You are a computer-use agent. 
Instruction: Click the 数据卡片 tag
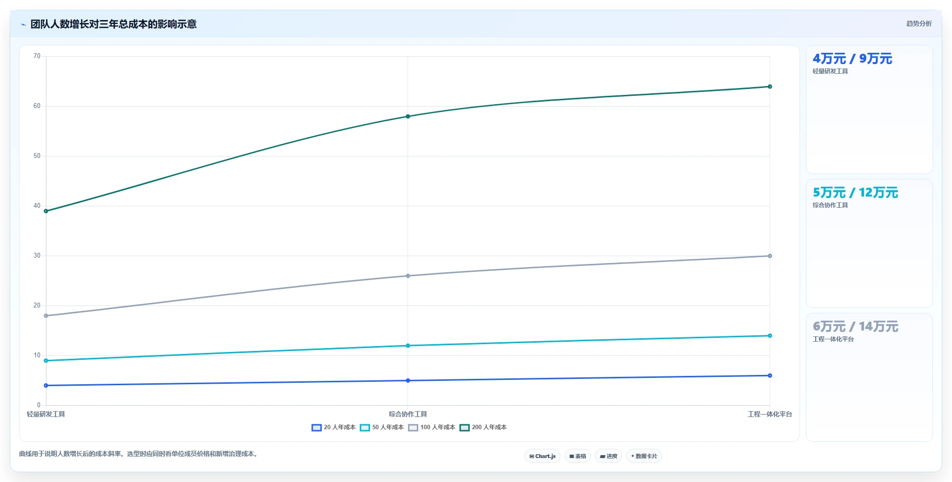(x=644, y=456)
